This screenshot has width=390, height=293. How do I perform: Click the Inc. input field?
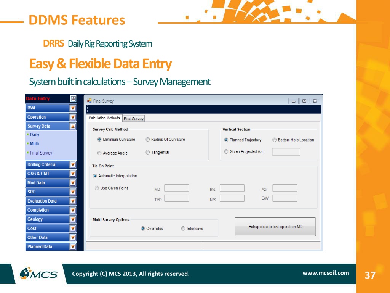tap(232, 188)
